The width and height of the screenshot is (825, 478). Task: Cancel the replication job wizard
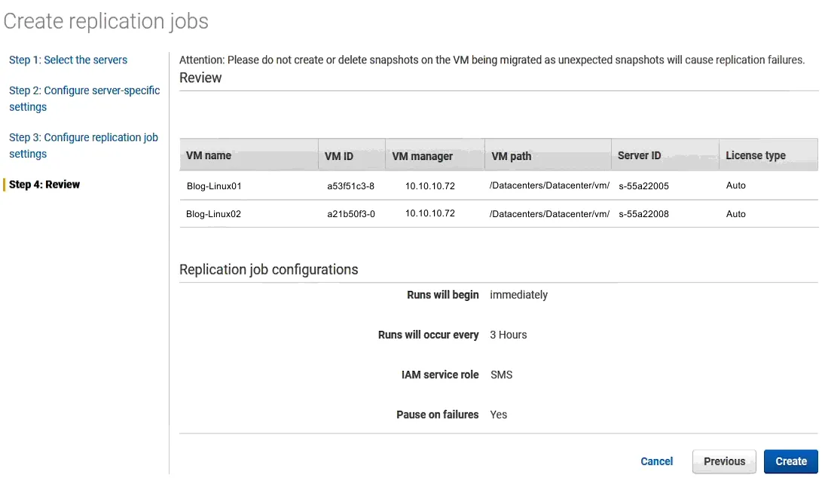tap(656, 461)
